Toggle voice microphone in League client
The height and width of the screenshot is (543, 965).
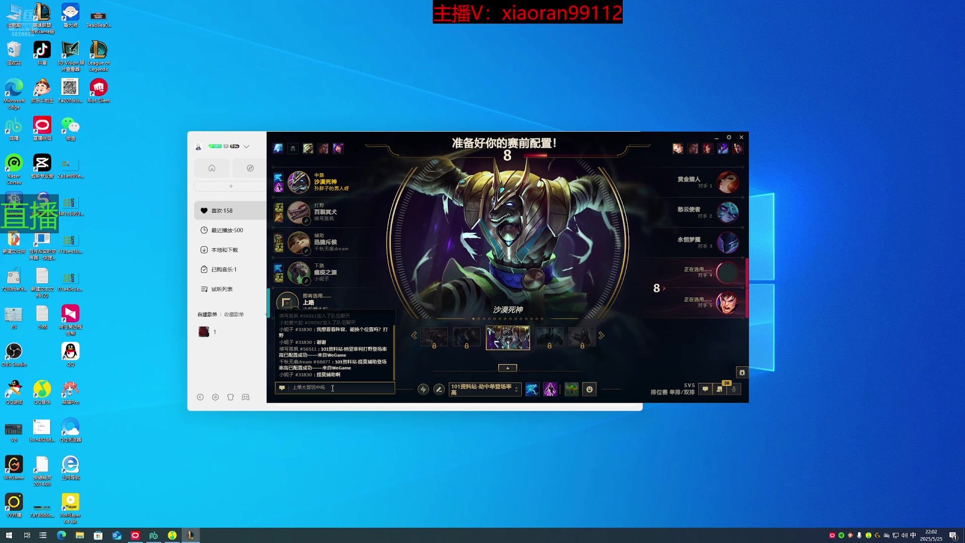[x=734, y=389]
